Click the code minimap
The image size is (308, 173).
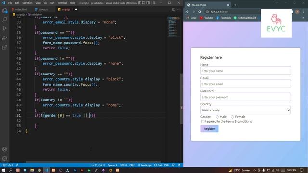(x=173, y=26)
